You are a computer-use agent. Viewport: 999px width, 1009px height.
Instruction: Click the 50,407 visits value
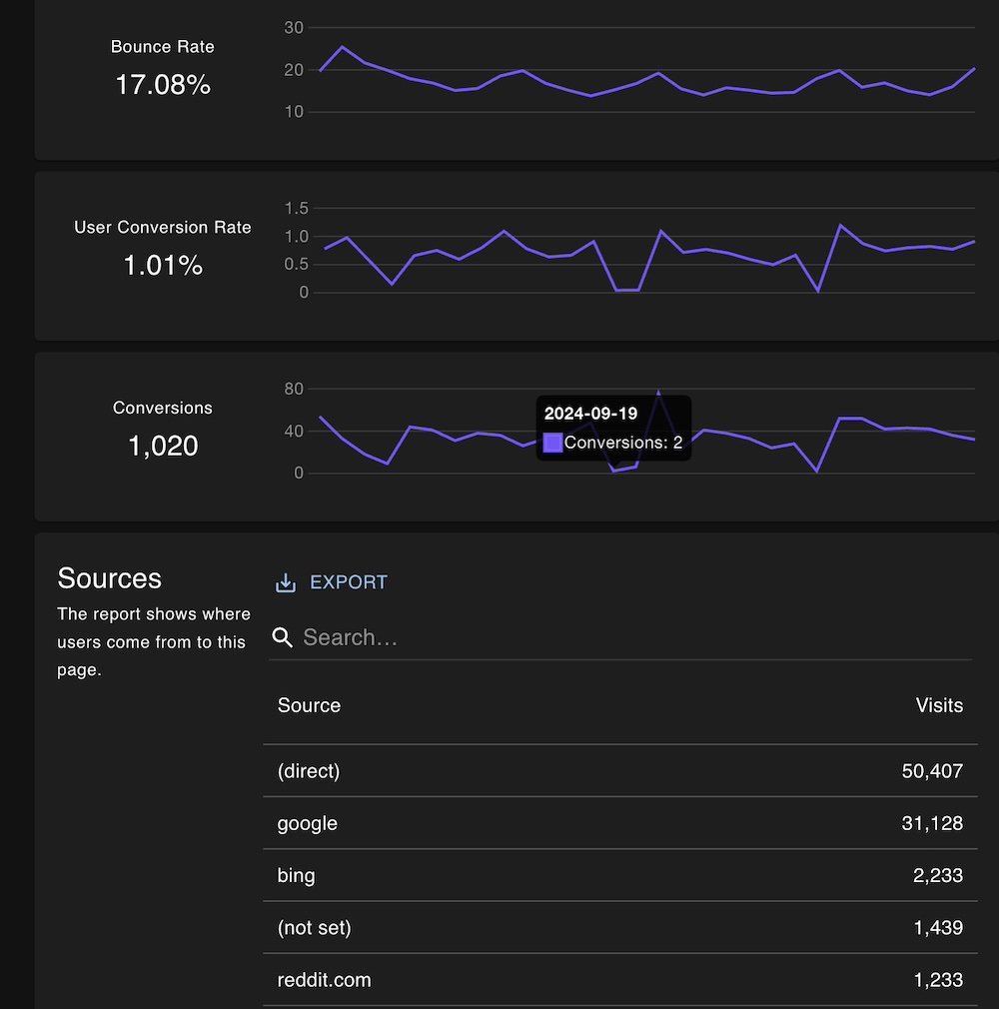(931, 771)
